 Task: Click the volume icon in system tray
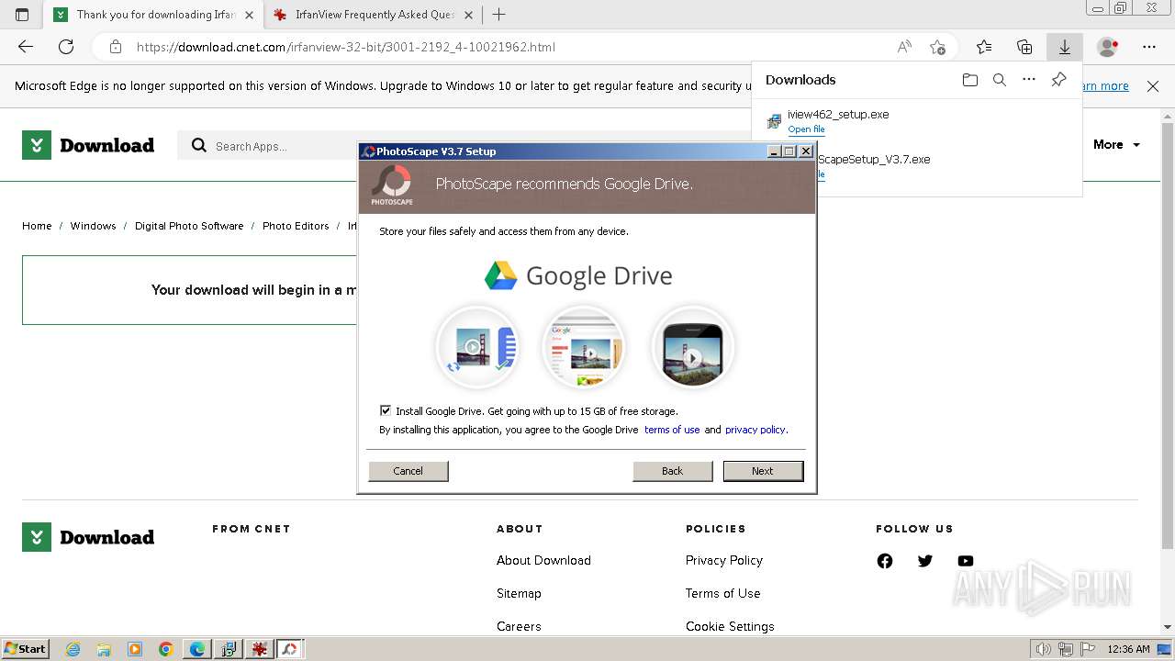(x=1044, y=649)
